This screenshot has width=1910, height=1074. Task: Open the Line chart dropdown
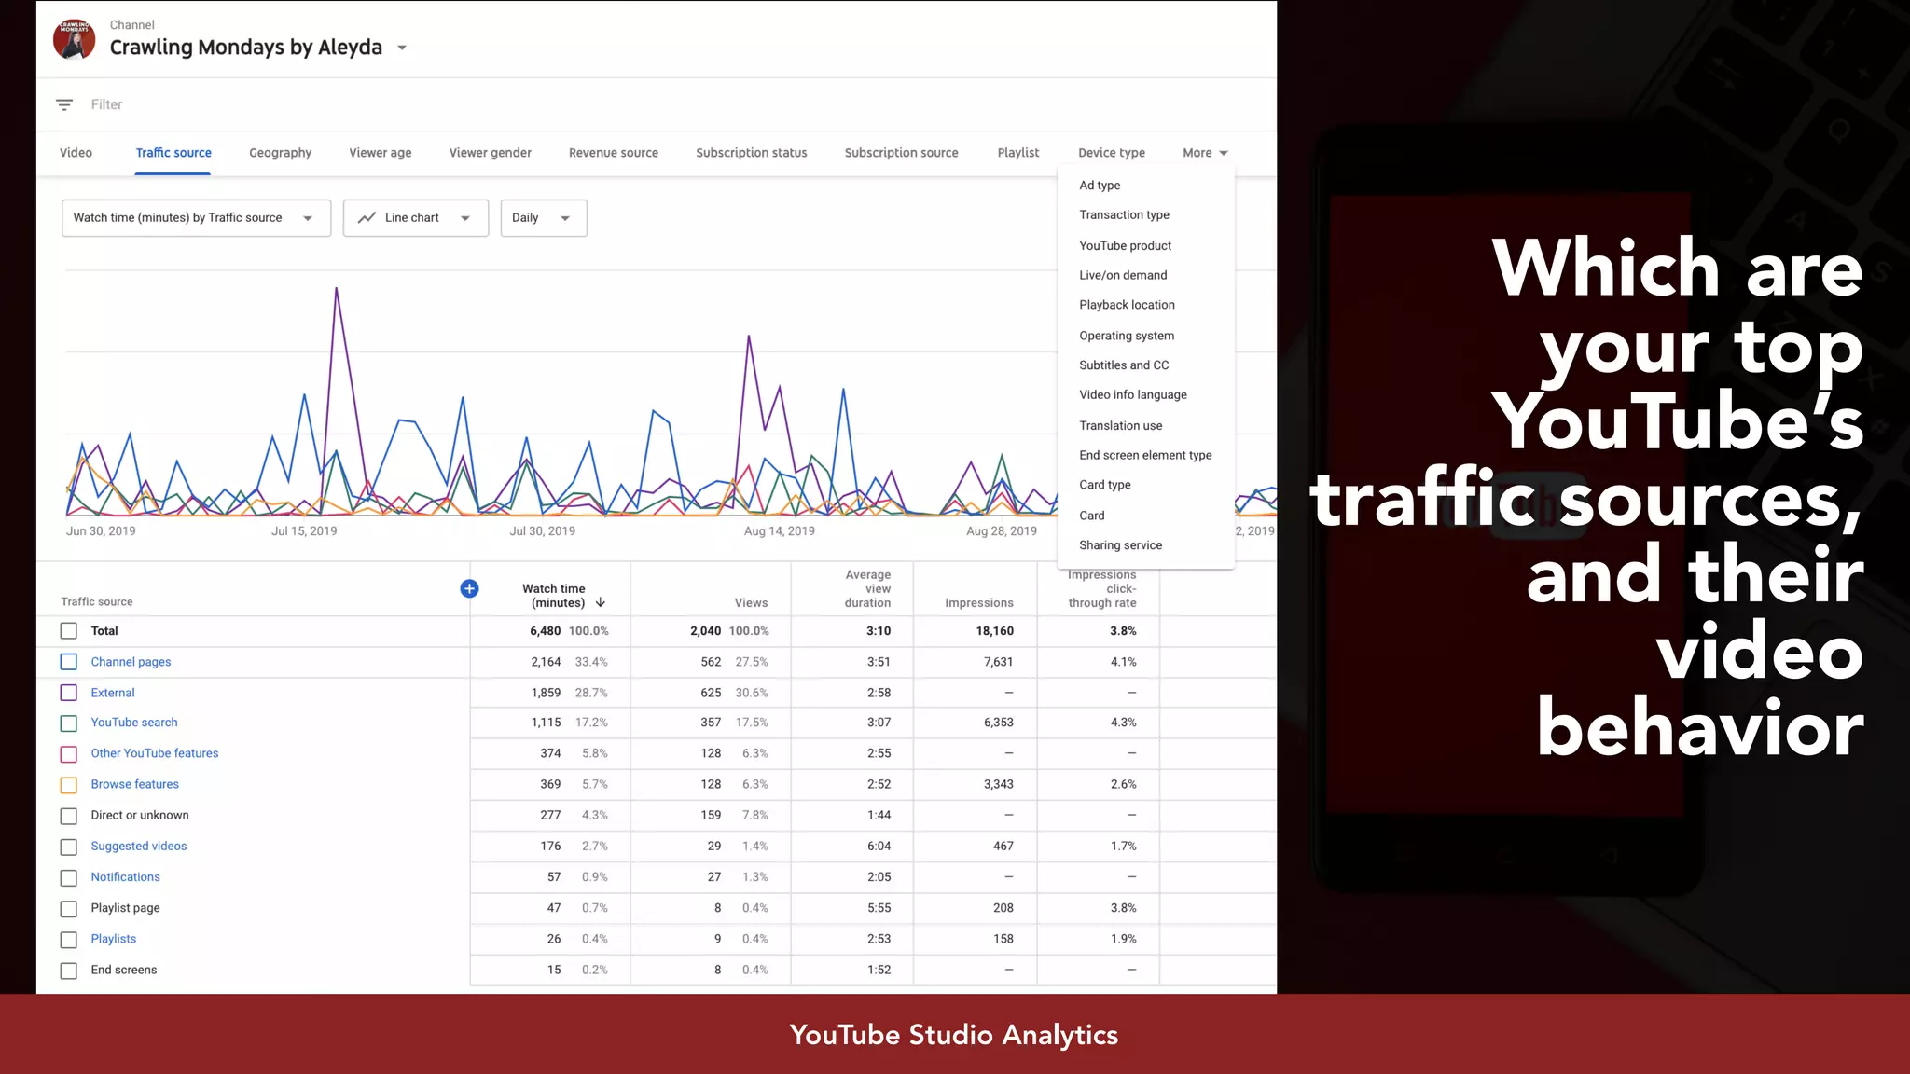coord(416,218)
